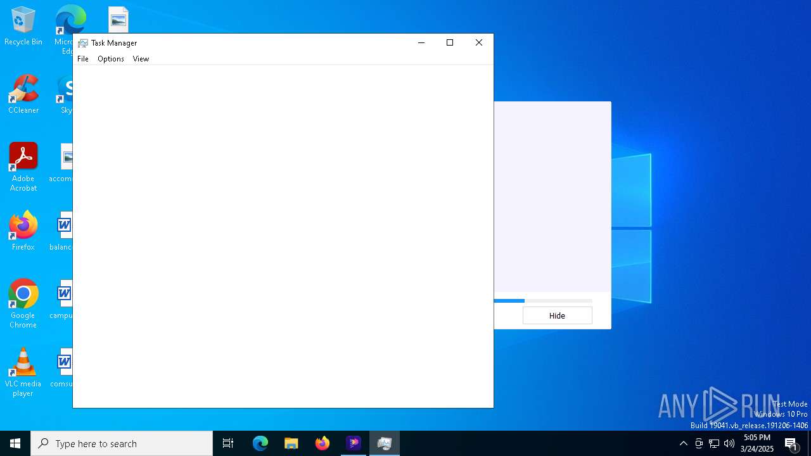The image size is (811, 456).
Task: Open the View menu in Task Manager
Action: pyautogui.click(x=141, y=59)
